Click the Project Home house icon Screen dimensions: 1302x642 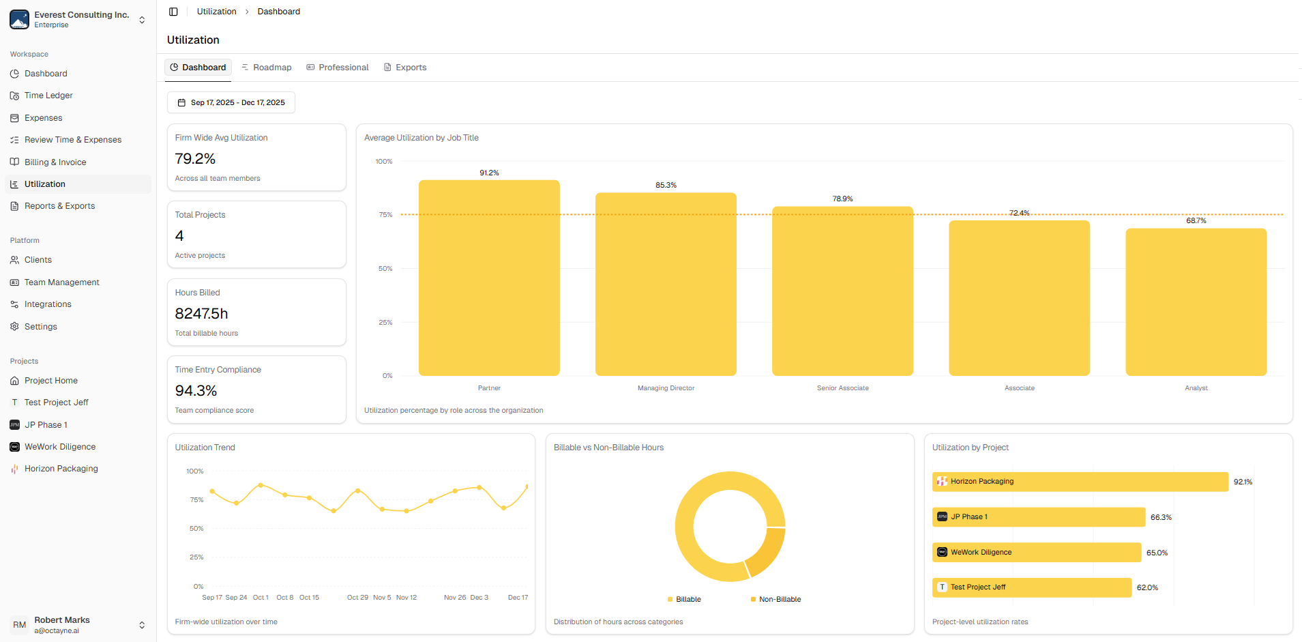click(x=14, y=381)
